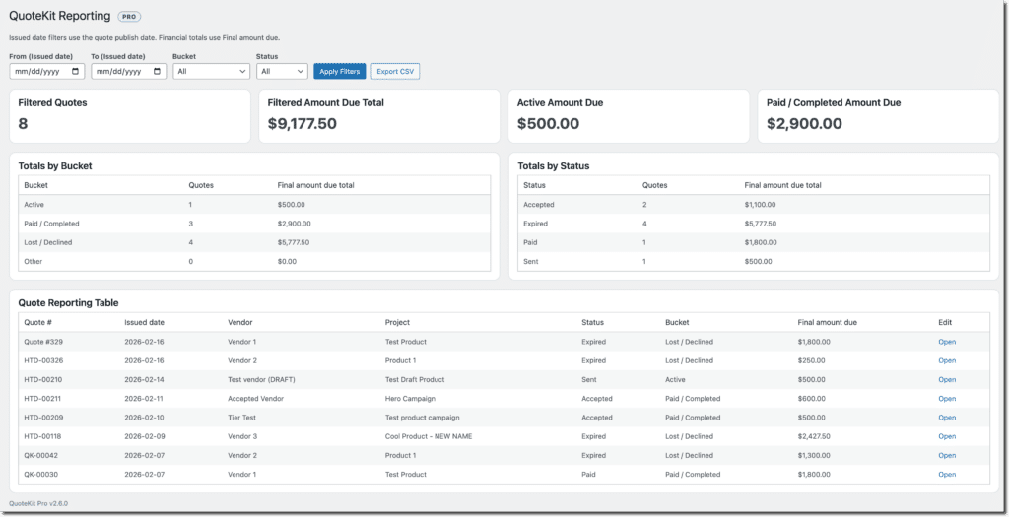Viewport: 1009px width, 517px height.
Task: Click the PRO badge beside the title
Action: (129, 17)
